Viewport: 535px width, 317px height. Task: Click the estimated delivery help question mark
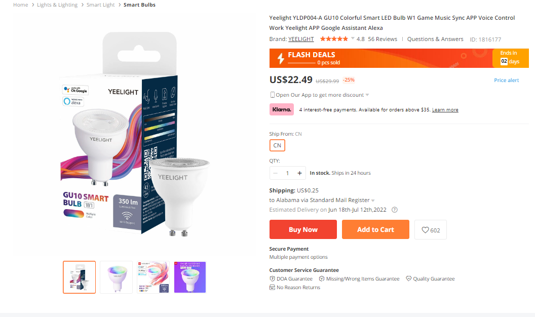(x=395, y=210)
